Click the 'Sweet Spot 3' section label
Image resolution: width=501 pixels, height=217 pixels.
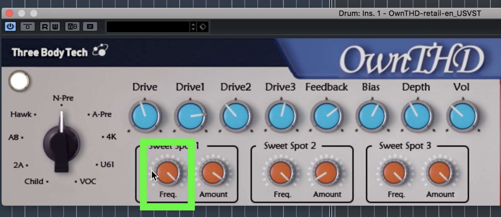405,146
